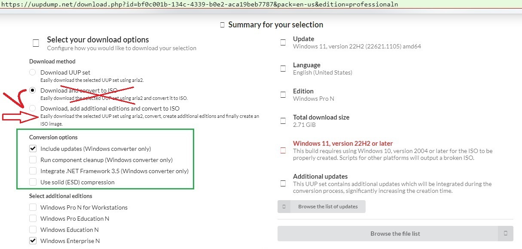Click Configure how you would like to download text
The width and height of the screenshot is (522, 249).
tap(122, 48)
